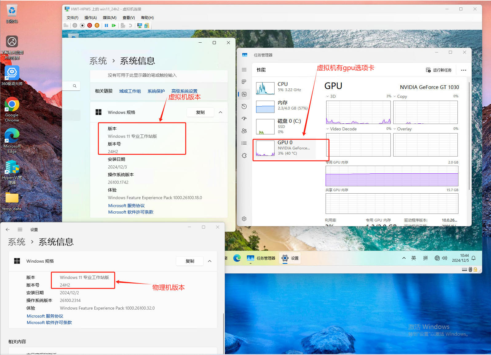Open hamburger menu in host settings window
Screen dimensions: 491x355
point(20,230)
